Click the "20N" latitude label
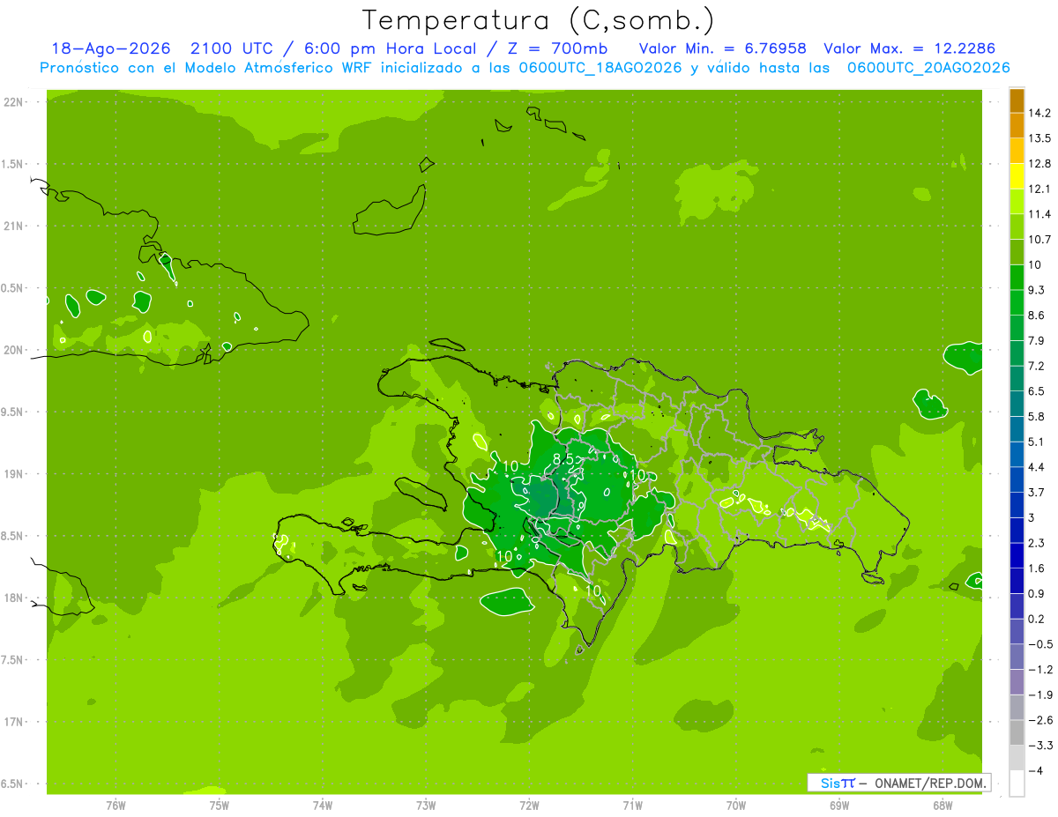This screenshot has width=1058, height=817. tap(14, 350)
